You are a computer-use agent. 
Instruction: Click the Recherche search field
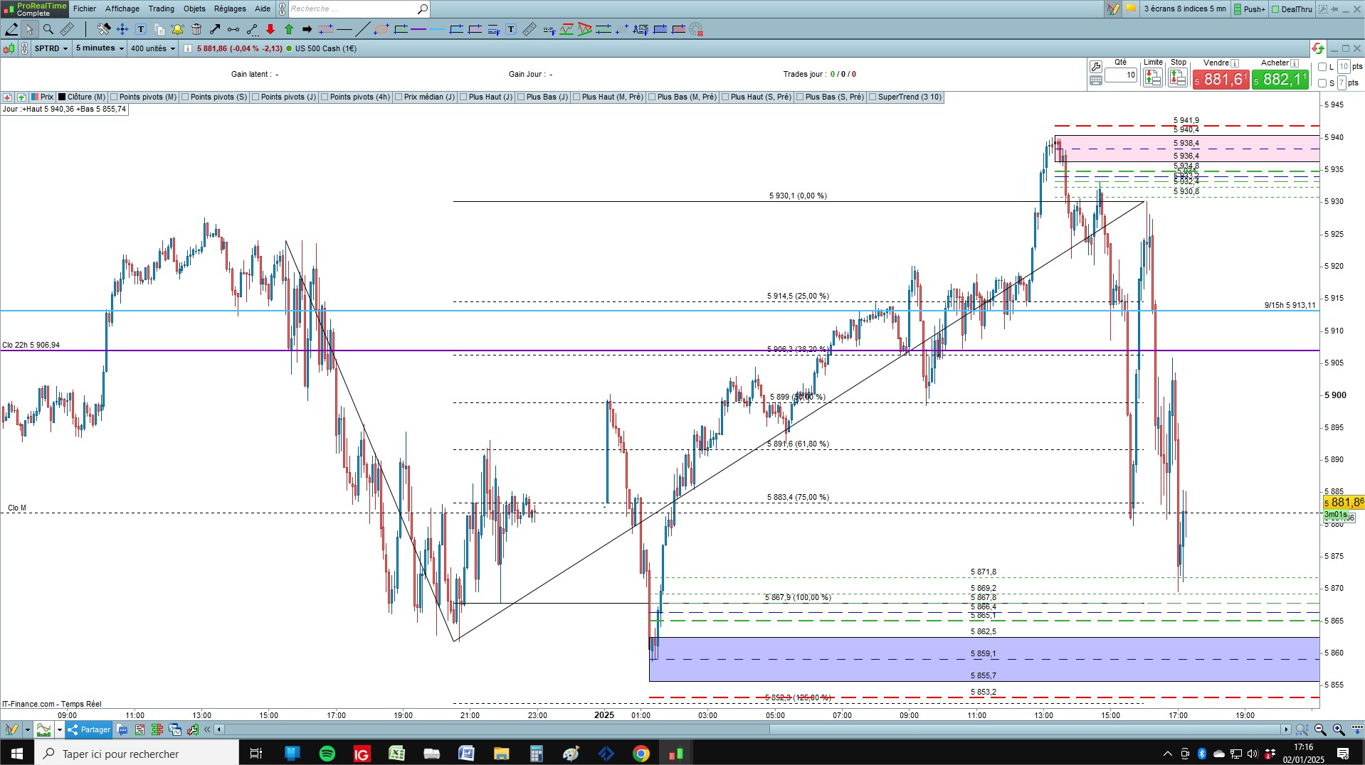[x=352, y=9]
